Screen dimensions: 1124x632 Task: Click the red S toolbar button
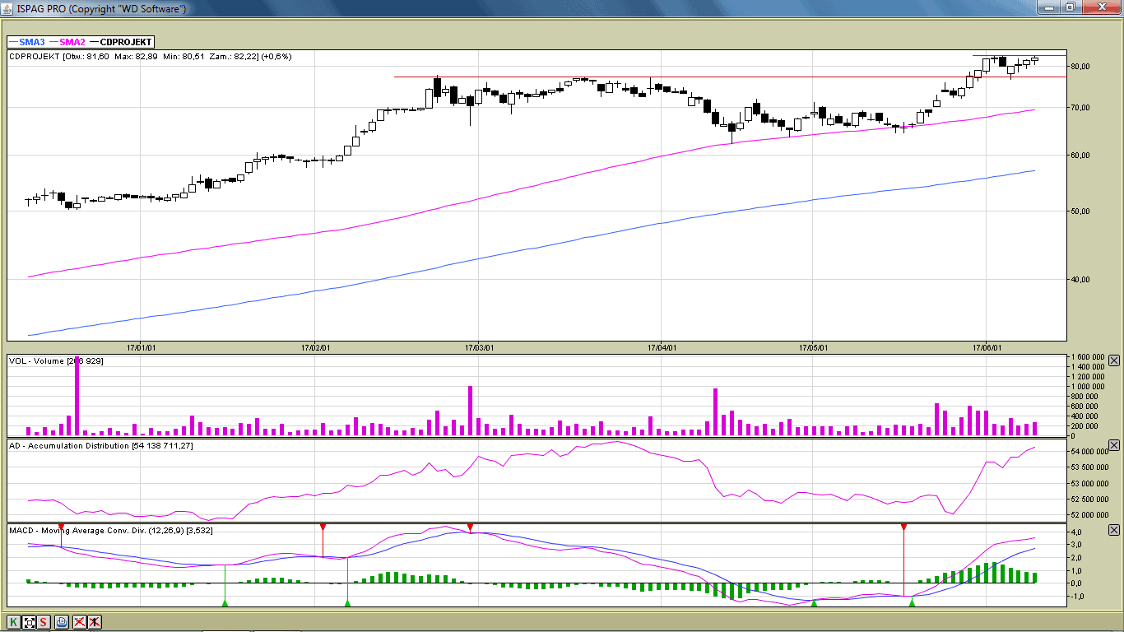[x=44, y=622]
